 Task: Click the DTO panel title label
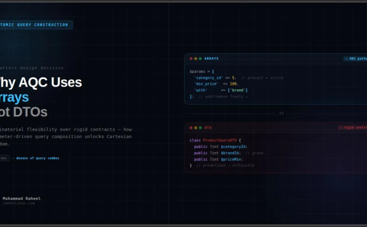208,128
